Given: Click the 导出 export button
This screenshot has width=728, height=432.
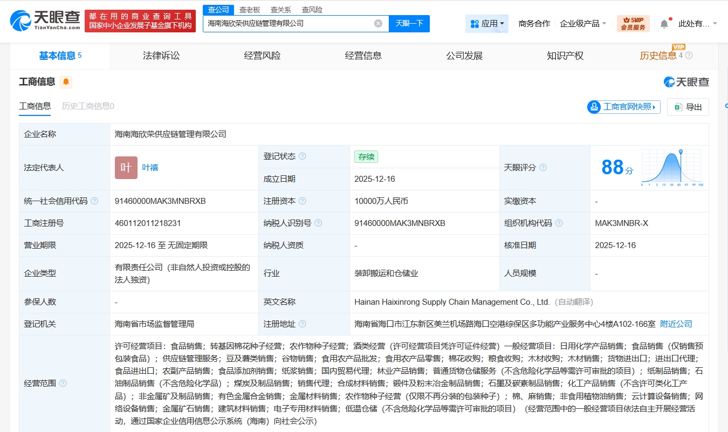Looking at the screenshot, I should tap(688, 107).
